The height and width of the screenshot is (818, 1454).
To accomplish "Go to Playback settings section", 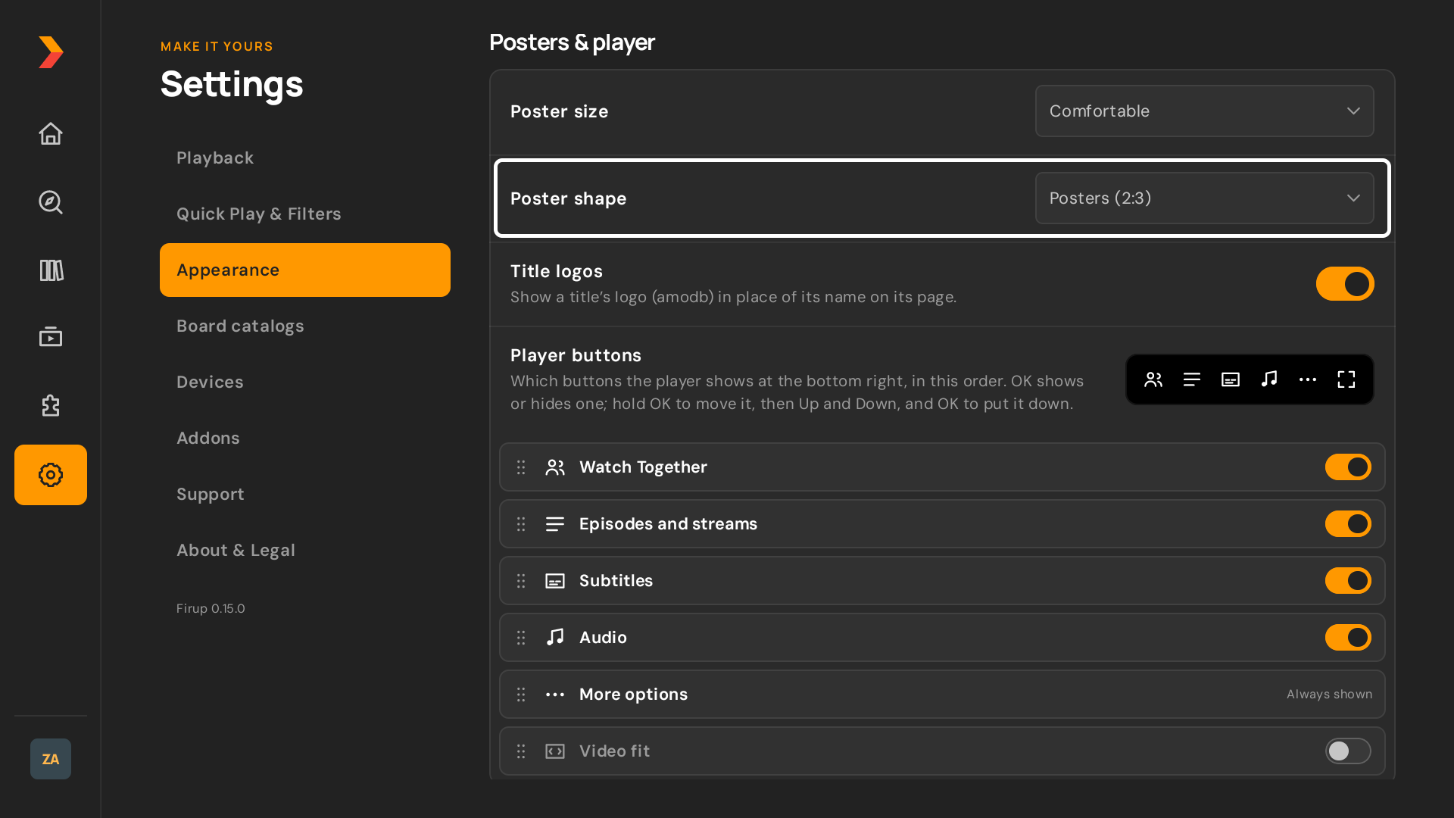I will pyautogui.click(x=305, y=158).
